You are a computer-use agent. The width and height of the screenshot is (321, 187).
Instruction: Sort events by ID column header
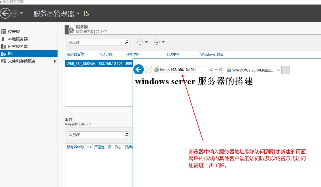click(x=89, y=147)
